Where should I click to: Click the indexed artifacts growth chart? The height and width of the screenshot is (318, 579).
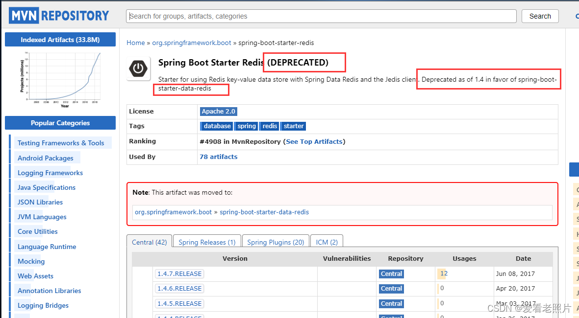pos(60,79)
